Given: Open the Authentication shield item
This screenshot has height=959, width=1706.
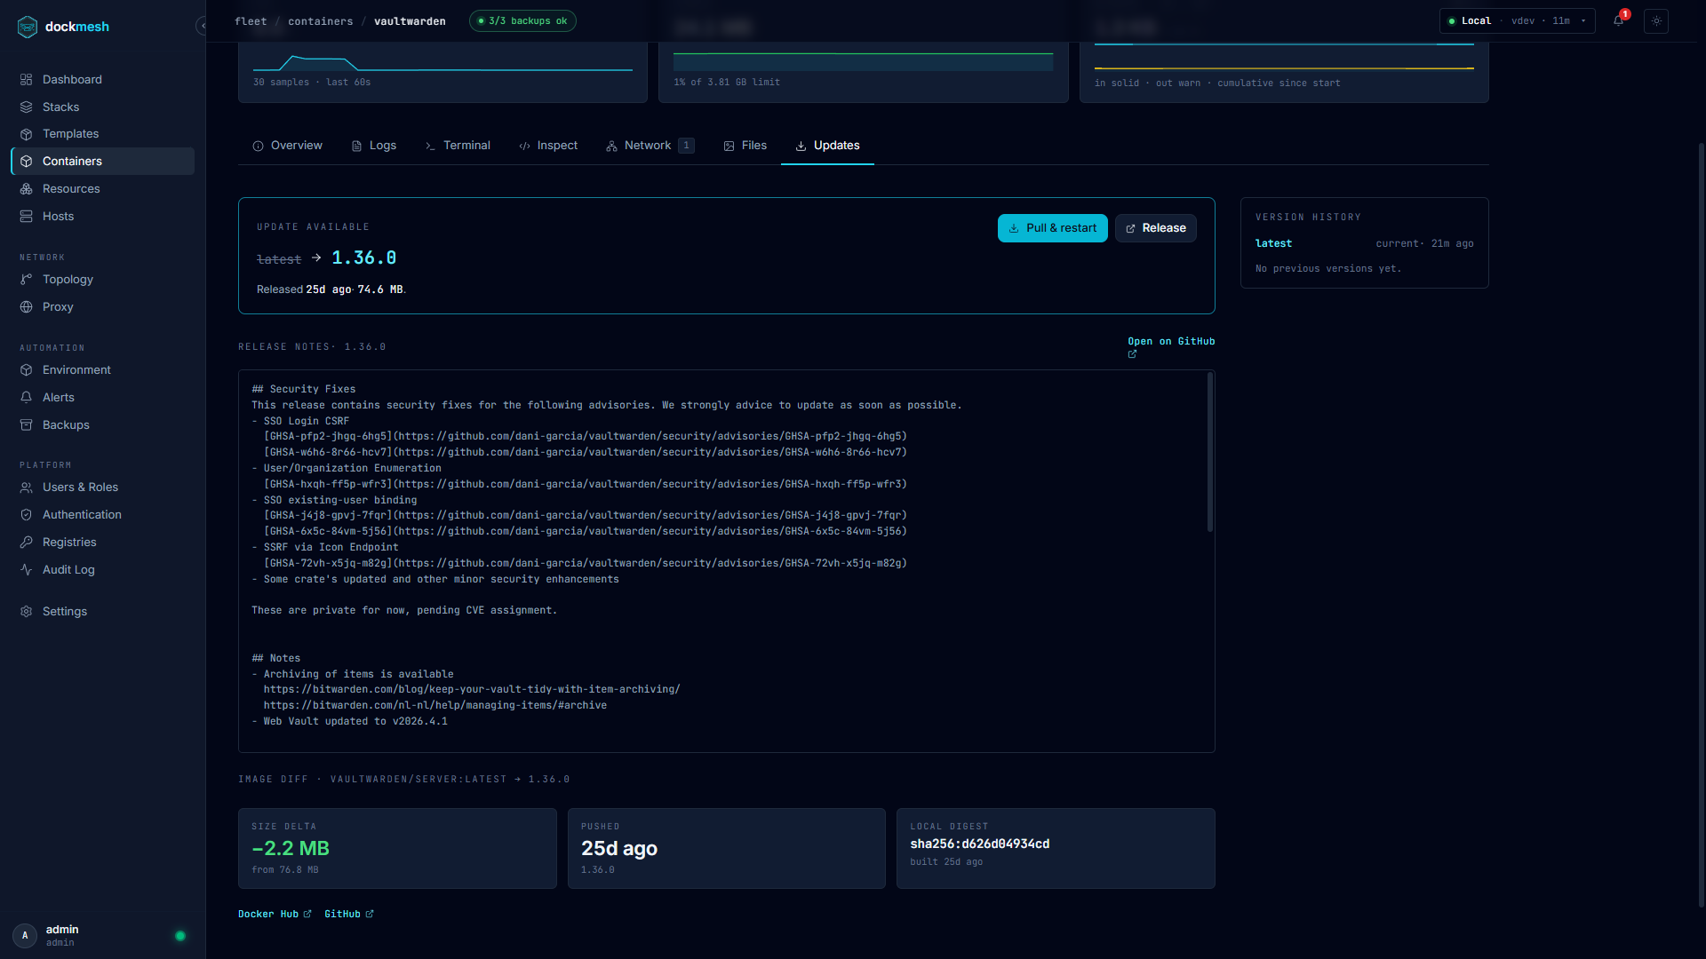Looking at the screenshot, I should point(27,514).
